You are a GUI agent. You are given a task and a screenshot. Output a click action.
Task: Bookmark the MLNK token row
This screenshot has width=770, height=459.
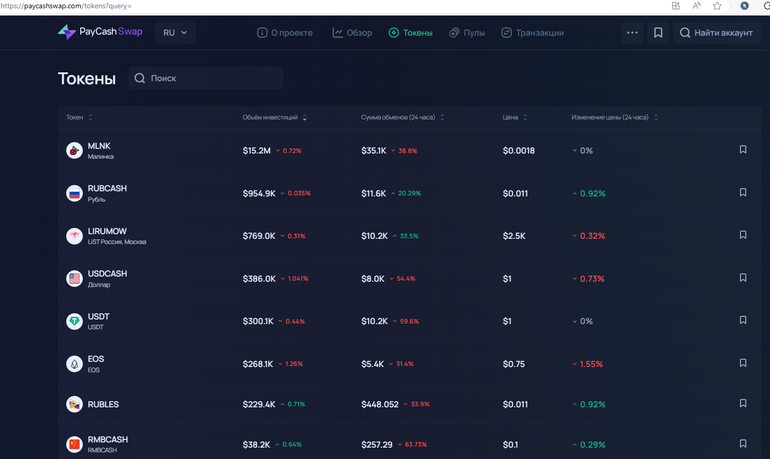point(743,149)
